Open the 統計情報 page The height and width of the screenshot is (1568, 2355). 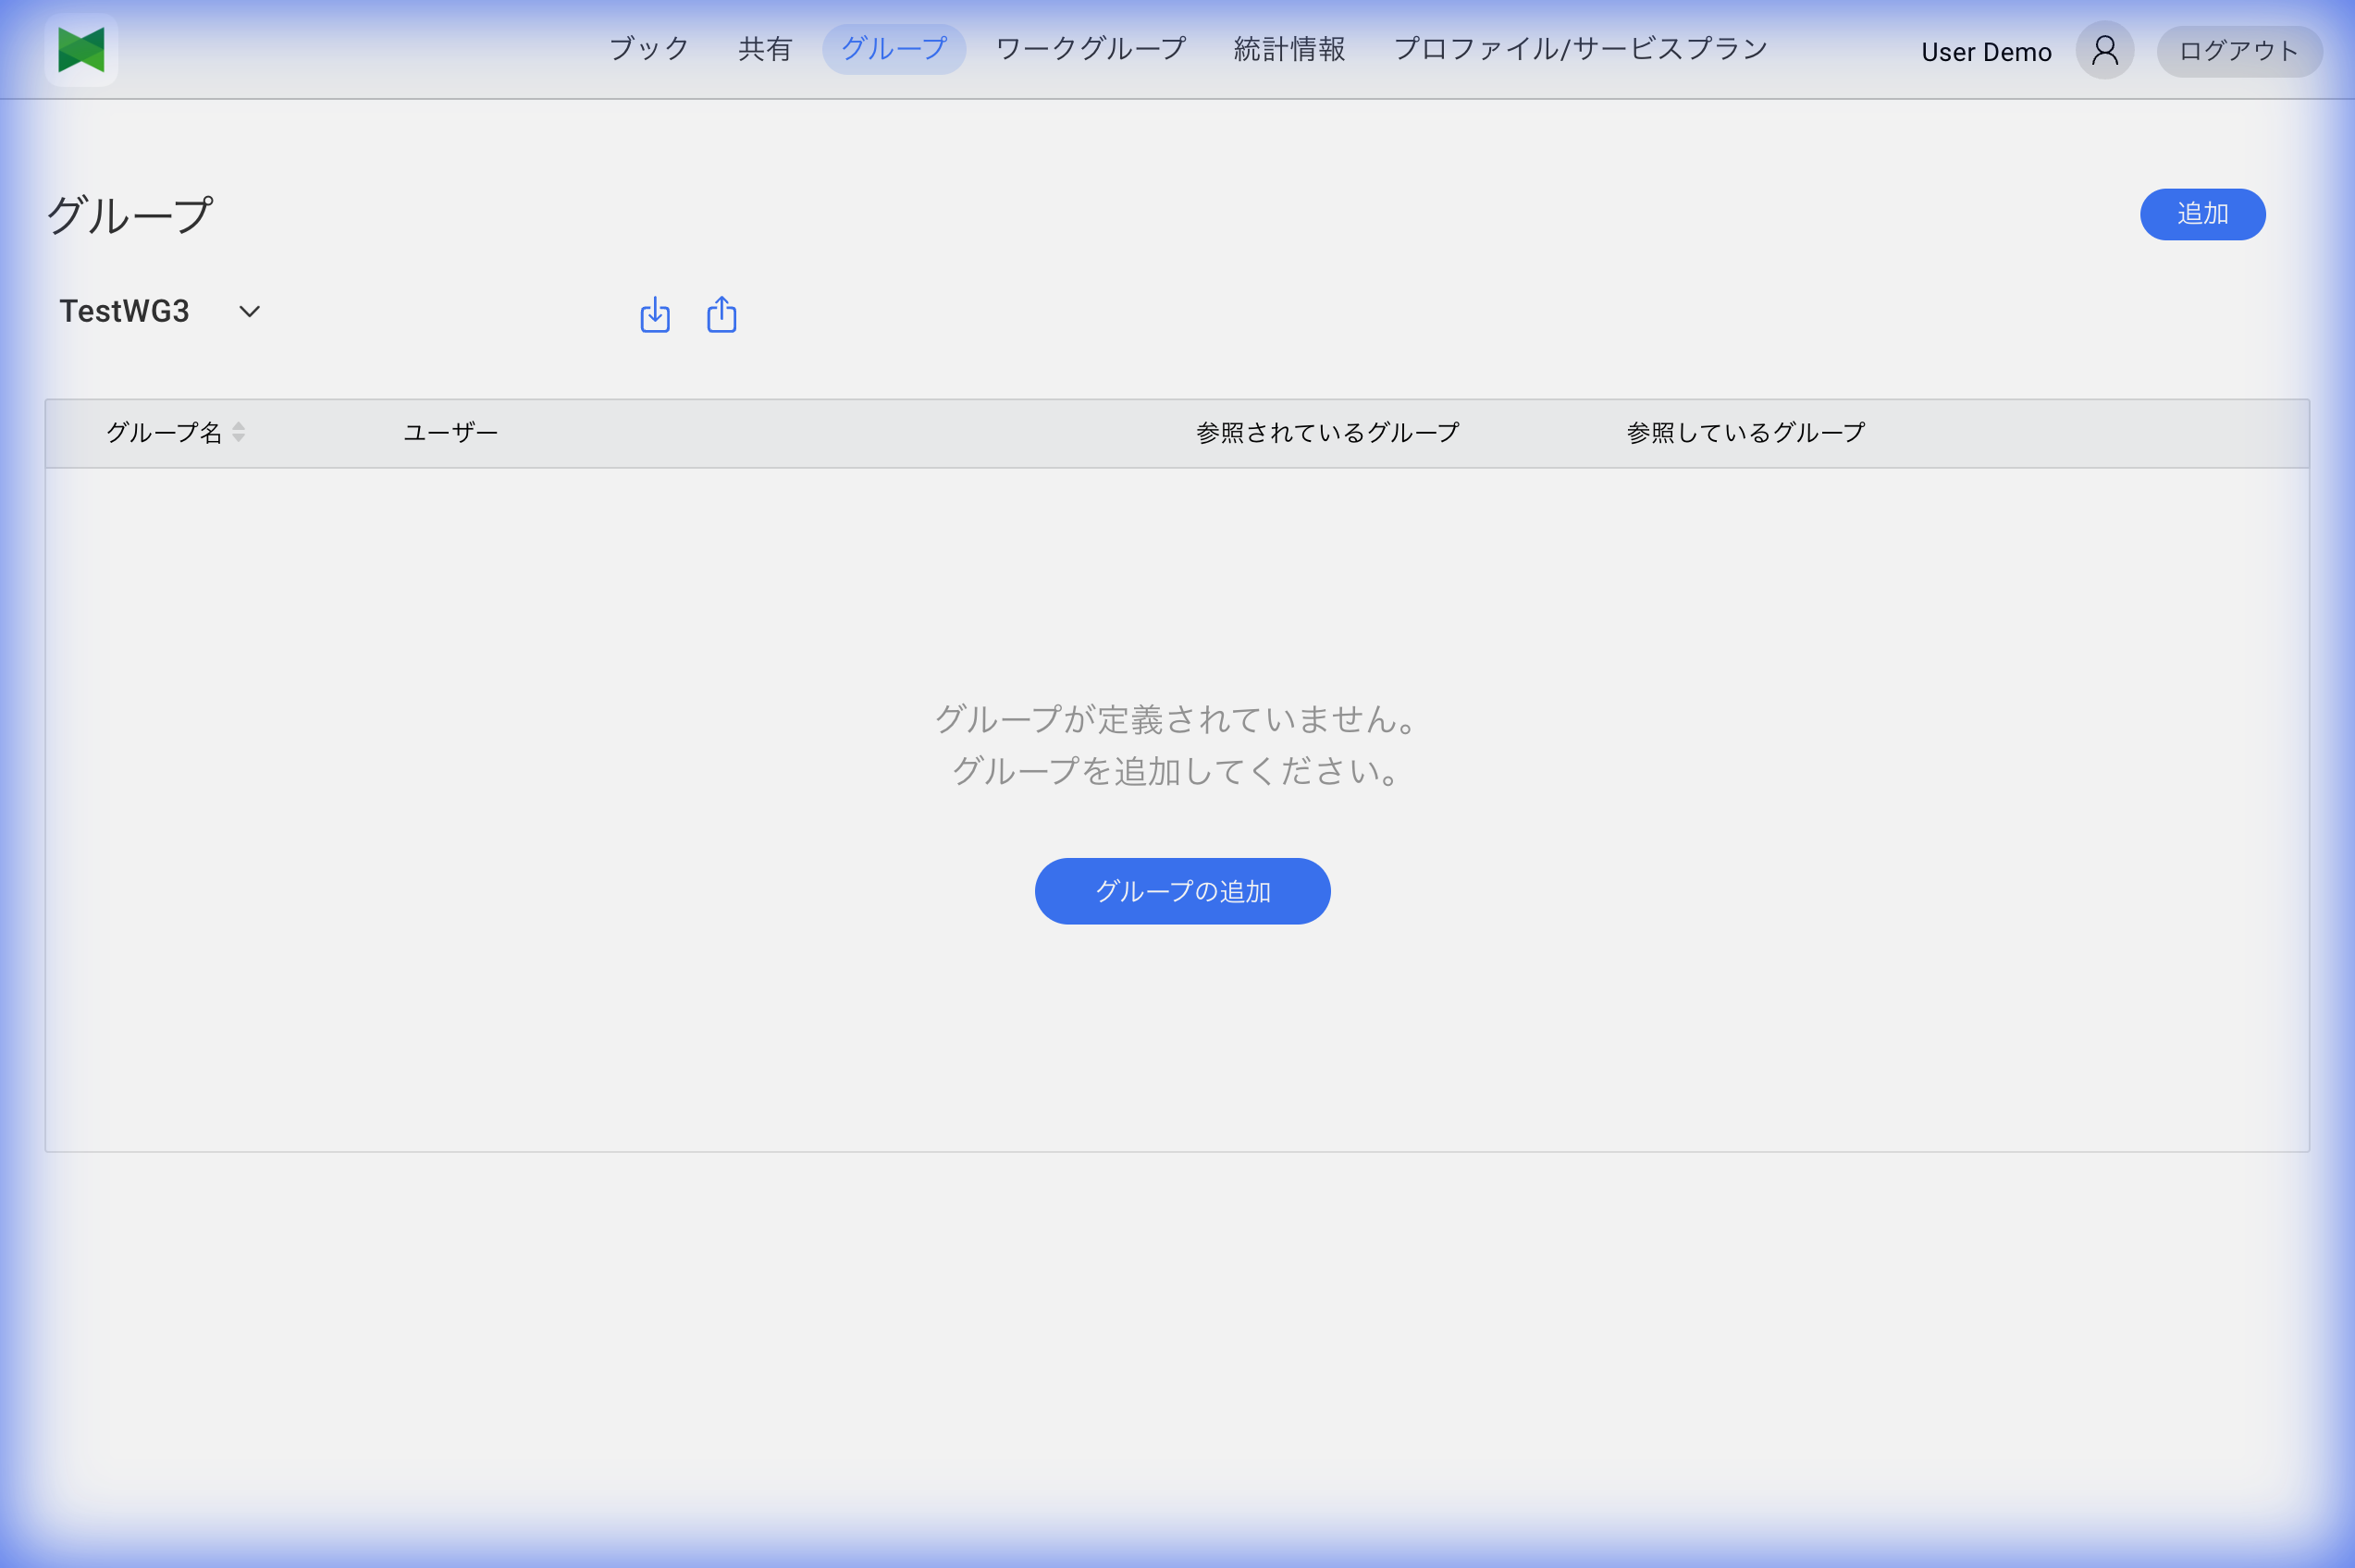[1288, 48]
